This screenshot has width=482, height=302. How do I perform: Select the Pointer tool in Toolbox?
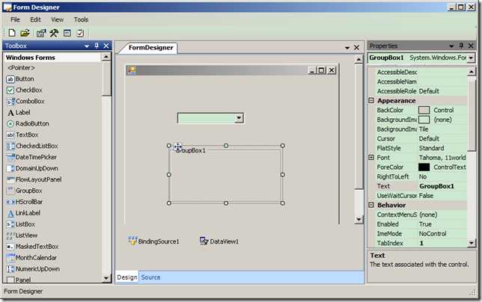[x=21, y=67]
